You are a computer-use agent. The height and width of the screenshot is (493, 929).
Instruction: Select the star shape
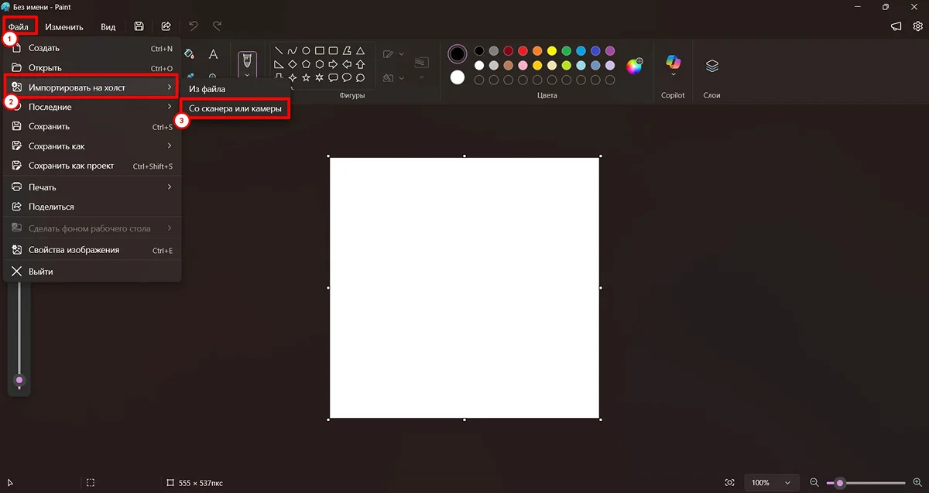pos(306,78)
